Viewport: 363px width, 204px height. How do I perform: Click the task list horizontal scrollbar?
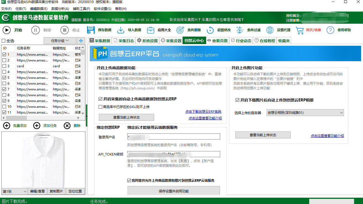[x=41, y=118]
